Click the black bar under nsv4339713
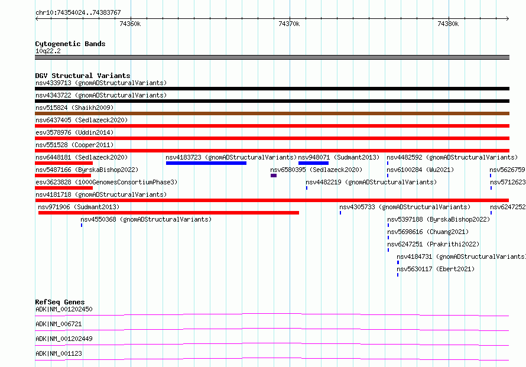 (272, 89)
